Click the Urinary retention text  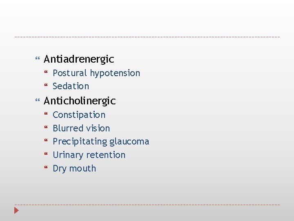89,155
